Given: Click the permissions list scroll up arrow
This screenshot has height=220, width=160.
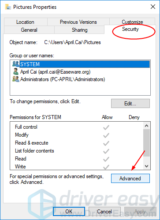Looking at the screenshot, I should point(146,126).
